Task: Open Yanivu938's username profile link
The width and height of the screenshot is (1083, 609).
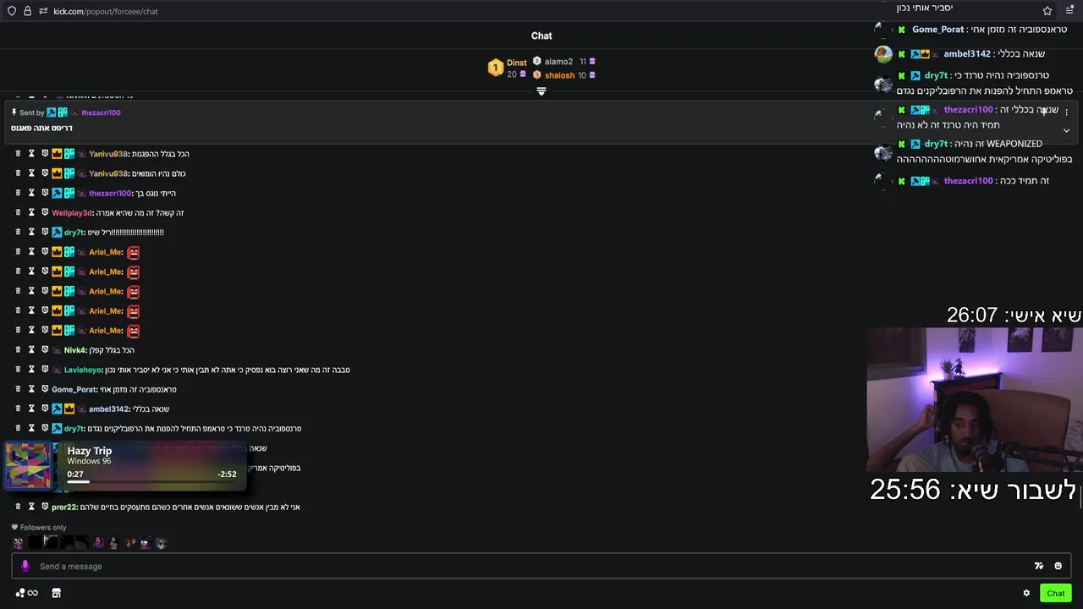Action: 108,154
